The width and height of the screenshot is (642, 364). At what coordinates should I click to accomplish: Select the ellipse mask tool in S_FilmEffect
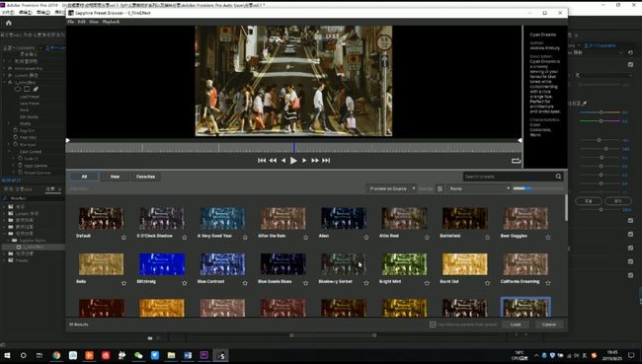pyautogui.click(x=18, y=89)
